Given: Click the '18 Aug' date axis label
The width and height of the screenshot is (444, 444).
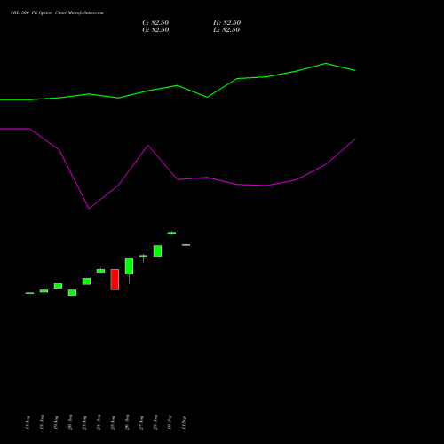Looking at the screenshot, I should [x=42, y=422].
